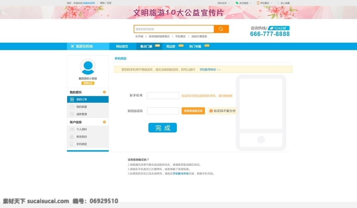Click the person icon beside 个人资料

[72, 129]
